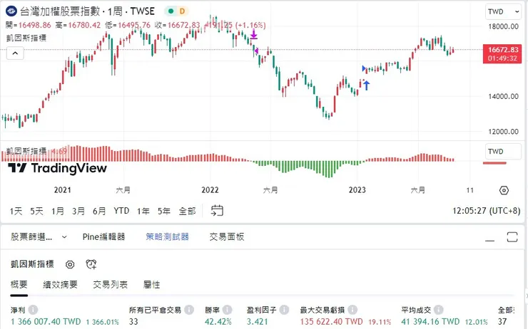Click the strategy name 凱因斯指標 in tester
This screenshot has width=528, height=329.
click(32, 264)
